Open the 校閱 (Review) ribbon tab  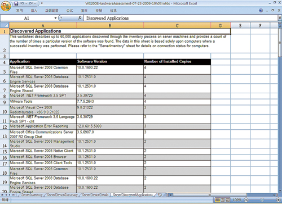point(99,11)
